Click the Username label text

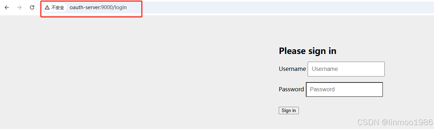pyautogui.click(x=292, y=69)
